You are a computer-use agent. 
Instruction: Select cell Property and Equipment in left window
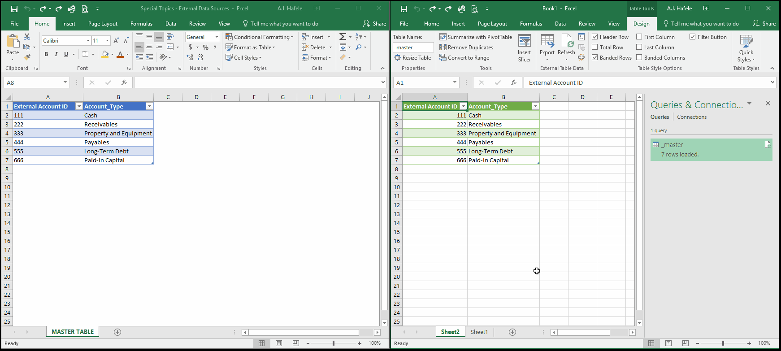[x=118, y=133]
